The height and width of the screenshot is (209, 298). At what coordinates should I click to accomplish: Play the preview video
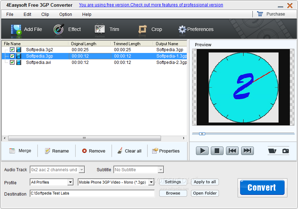[x=202, y=151]
